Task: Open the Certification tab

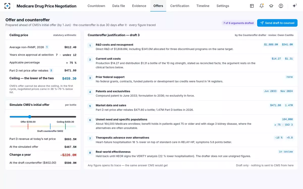Action: click(x=180, y=6)
